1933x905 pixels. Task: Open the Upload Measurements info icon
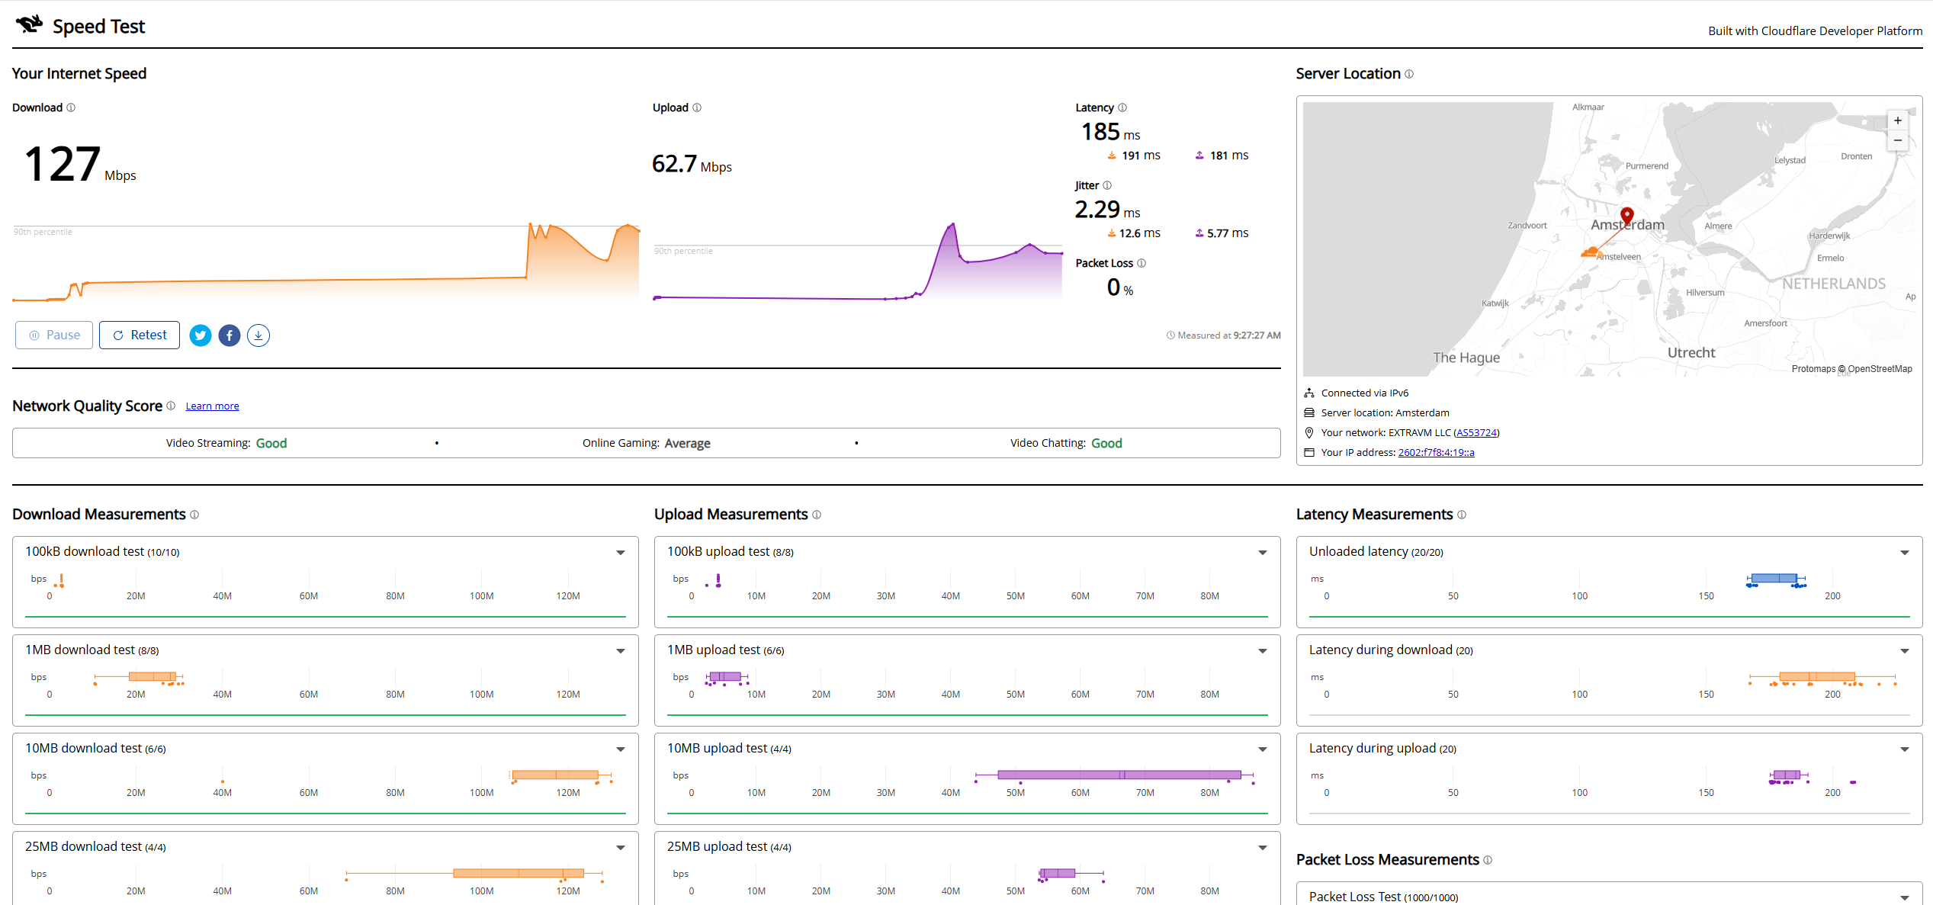(x=817, y=515)
